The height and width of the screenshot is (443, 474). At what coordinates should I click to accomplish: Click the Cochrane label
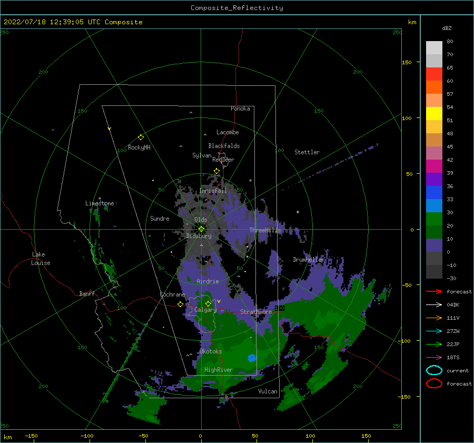pyautogui.click(x=172, y=294)
